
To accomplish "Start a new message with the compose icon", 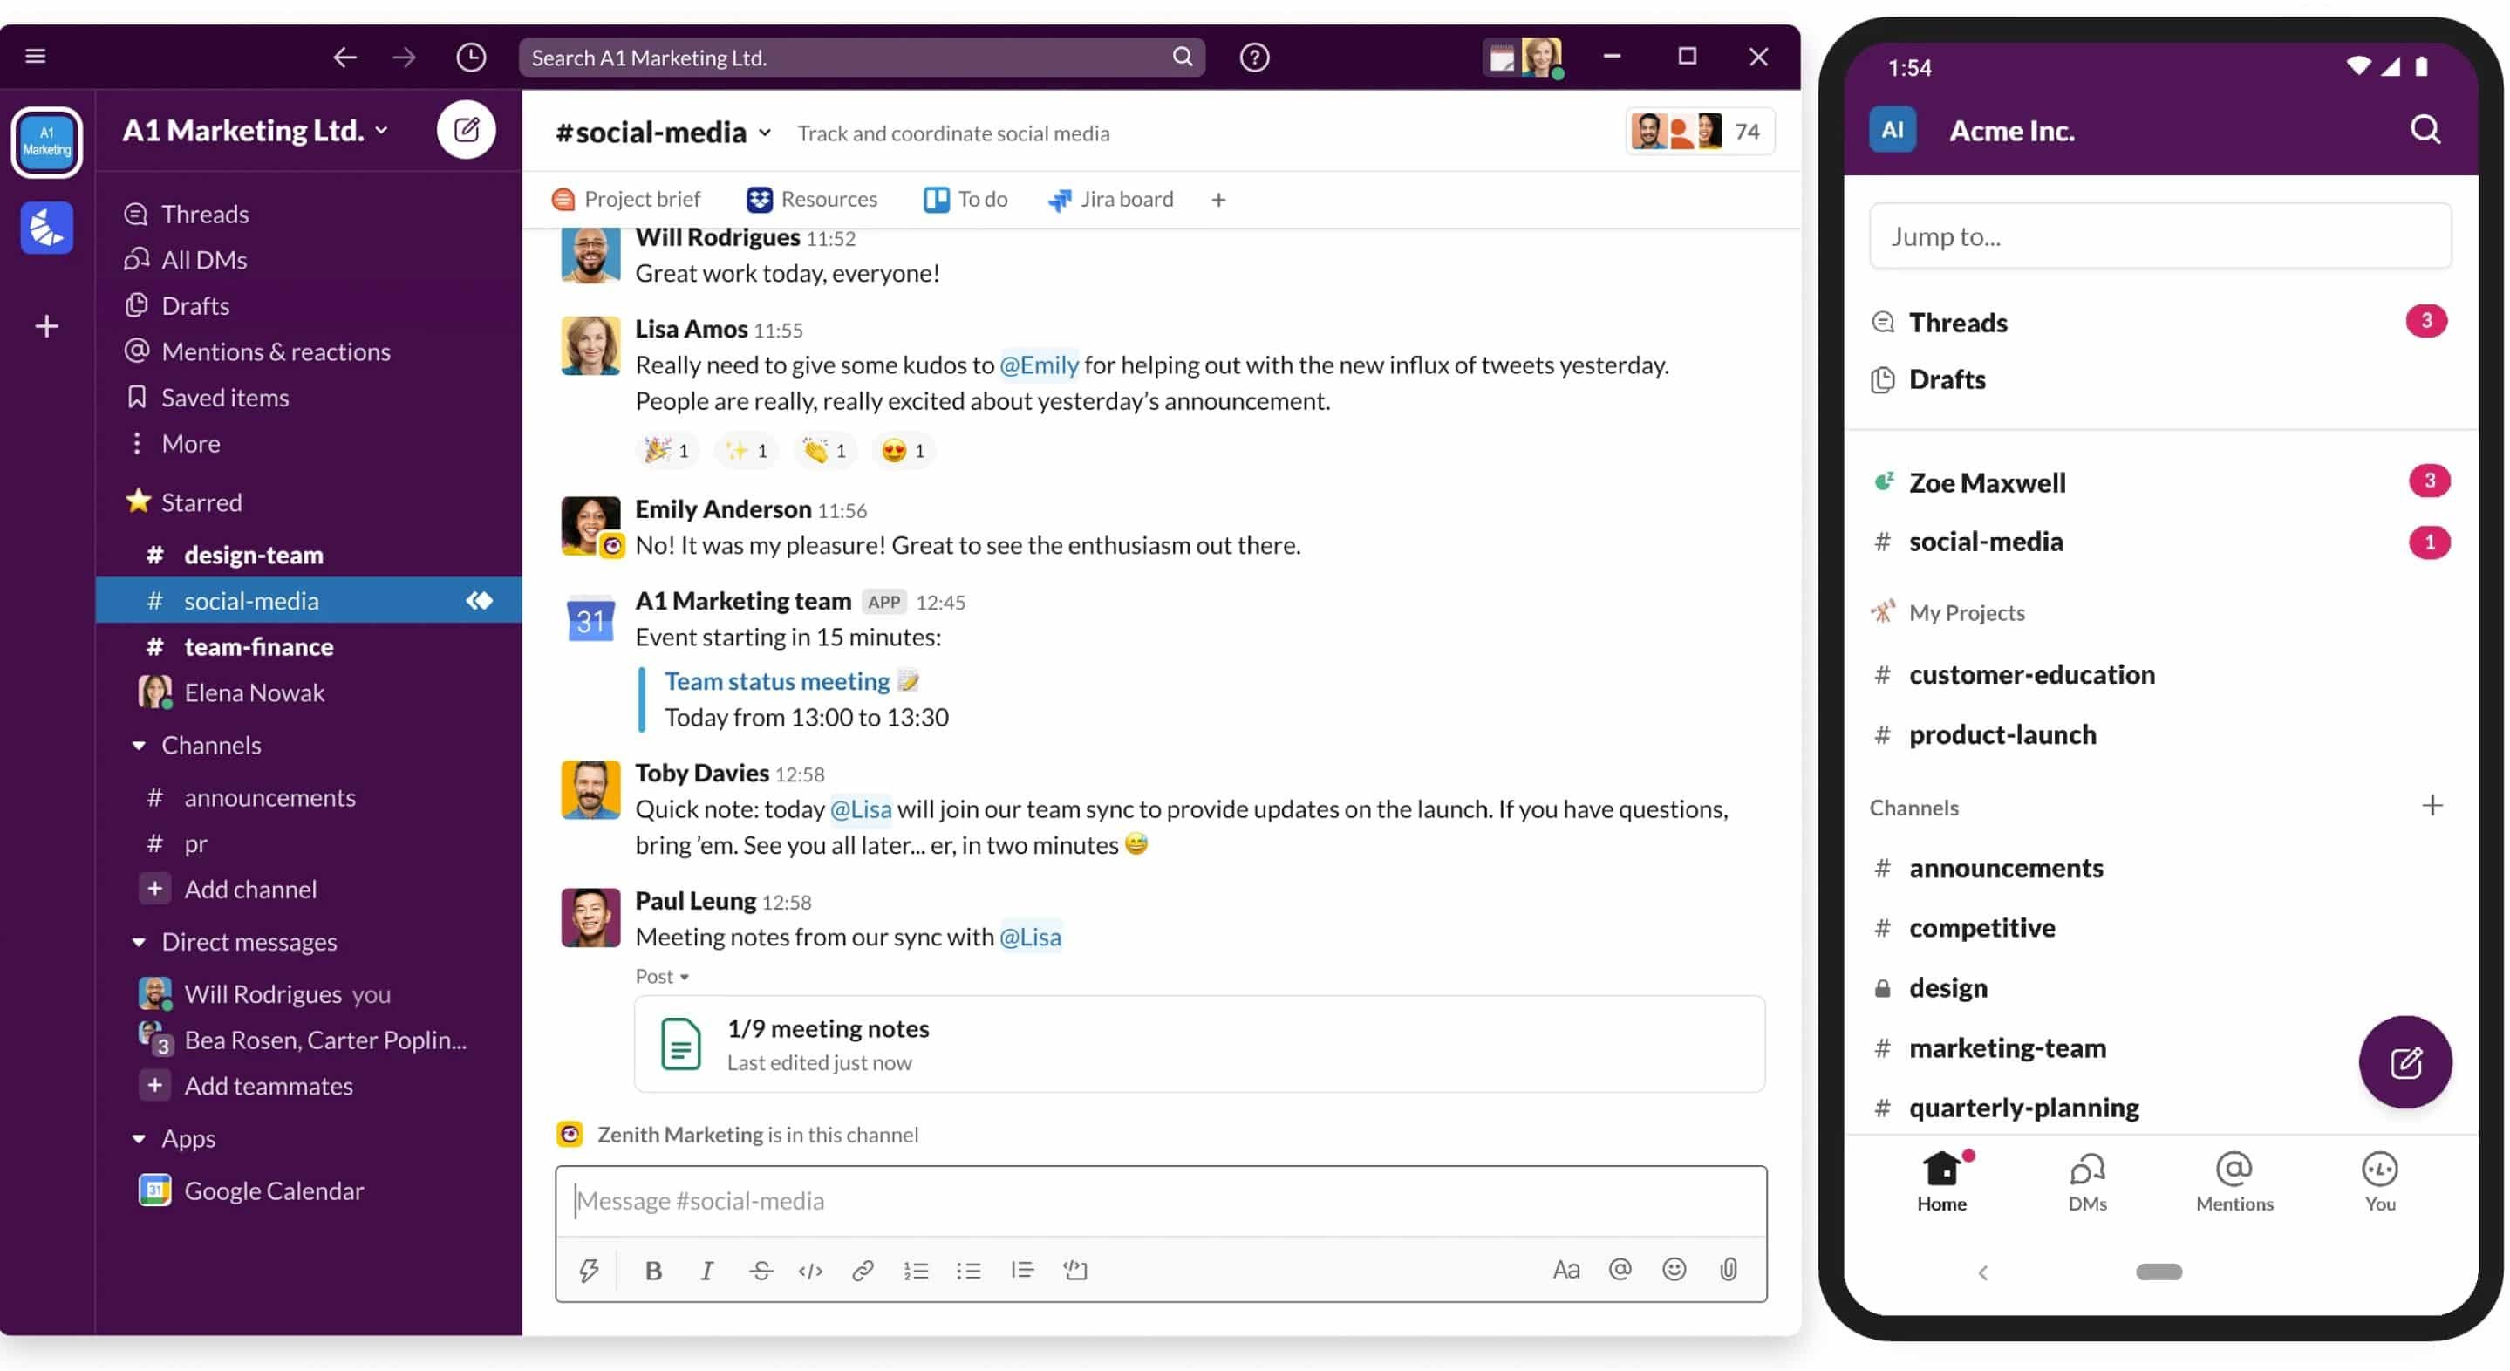I will click(x=467, y=128).
